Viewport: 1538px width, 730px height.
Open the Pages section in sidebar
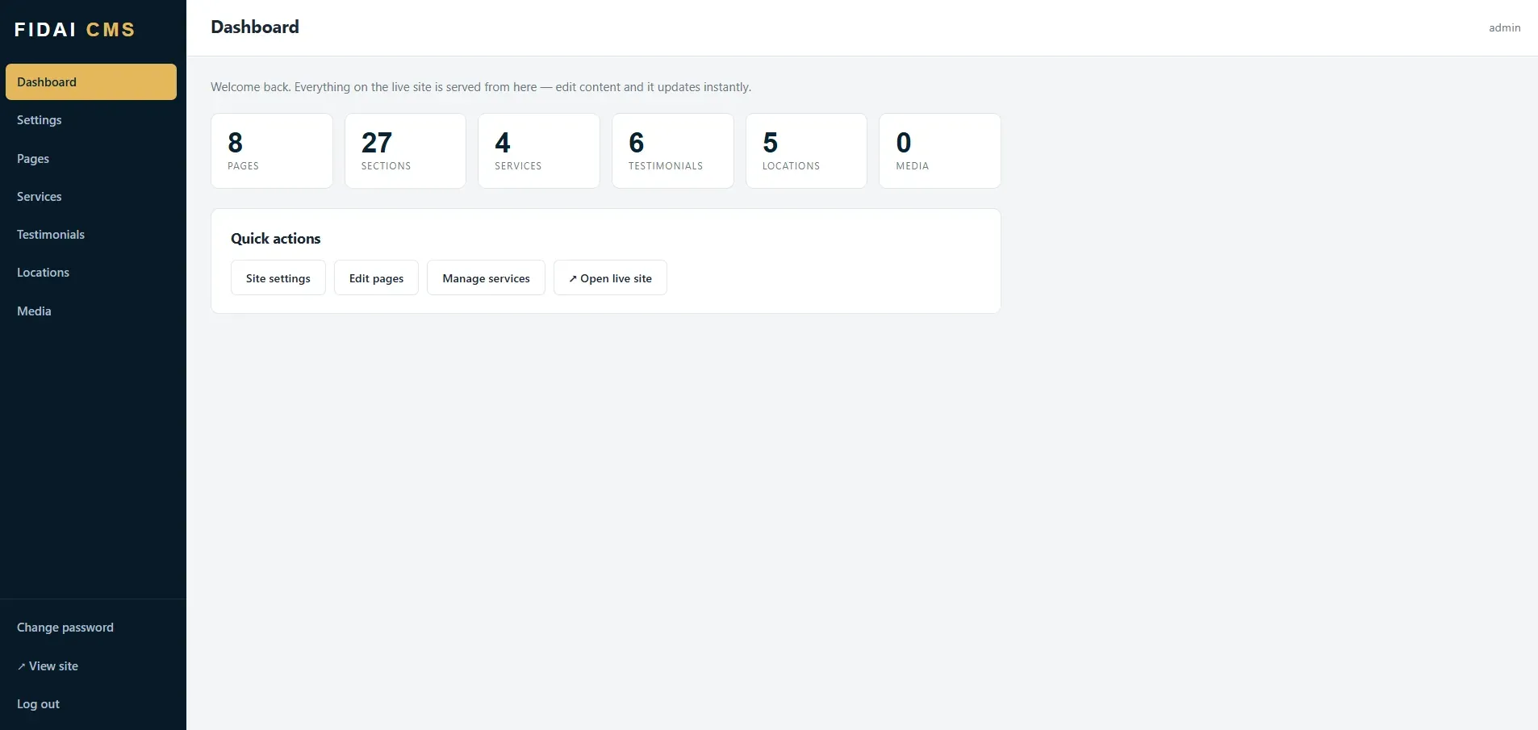point(91,159)
